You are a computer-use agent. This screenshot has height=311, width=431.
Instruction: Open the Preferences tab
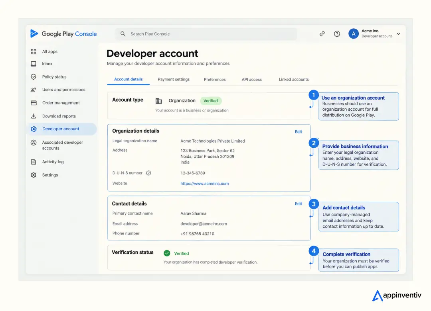[215, 80]
